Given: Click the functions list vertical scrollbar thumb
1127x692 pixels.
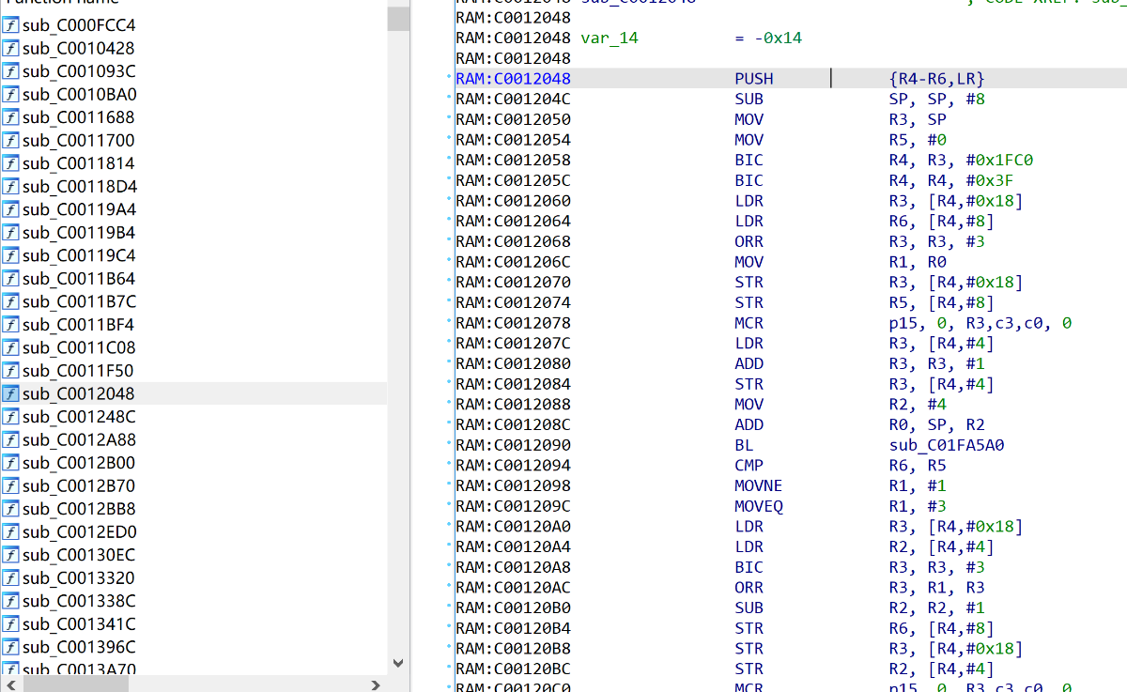Looking at the screenshot, I should pyautogui.click(x=398, y=18).
